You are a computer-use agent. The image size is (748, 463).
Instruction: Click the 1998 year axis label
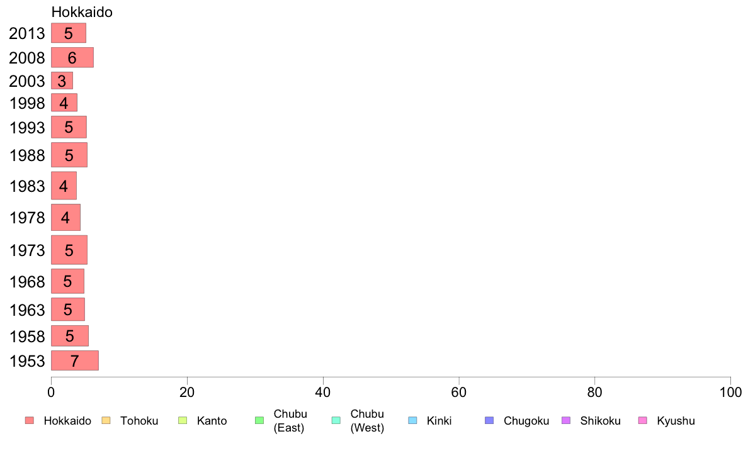coord(27,103)
